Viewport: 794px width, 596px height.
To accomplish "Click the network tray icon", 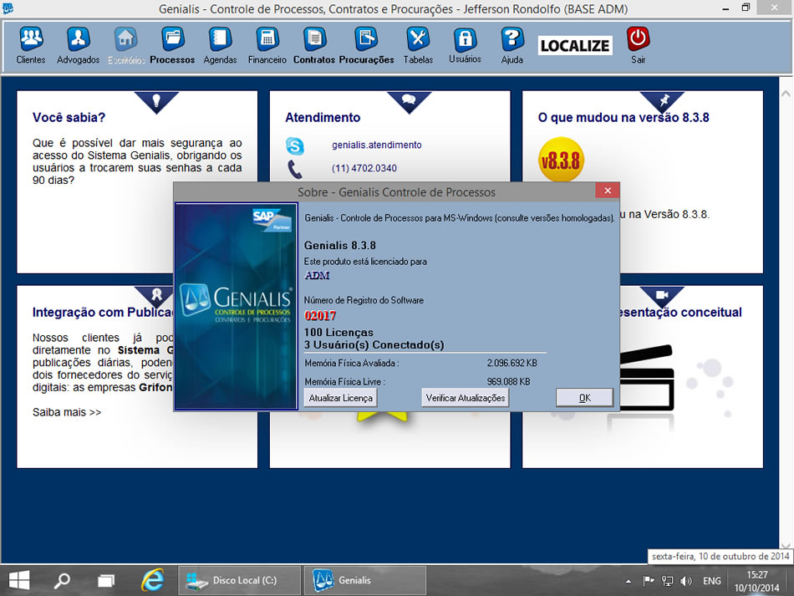I will 668,581.
